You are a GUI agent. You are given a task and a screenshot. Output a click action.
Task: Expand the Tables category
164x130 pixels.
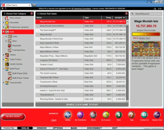3,55
